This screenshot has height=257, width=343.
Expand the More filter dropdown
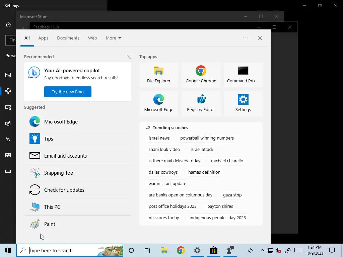click(x=113, y=38)
